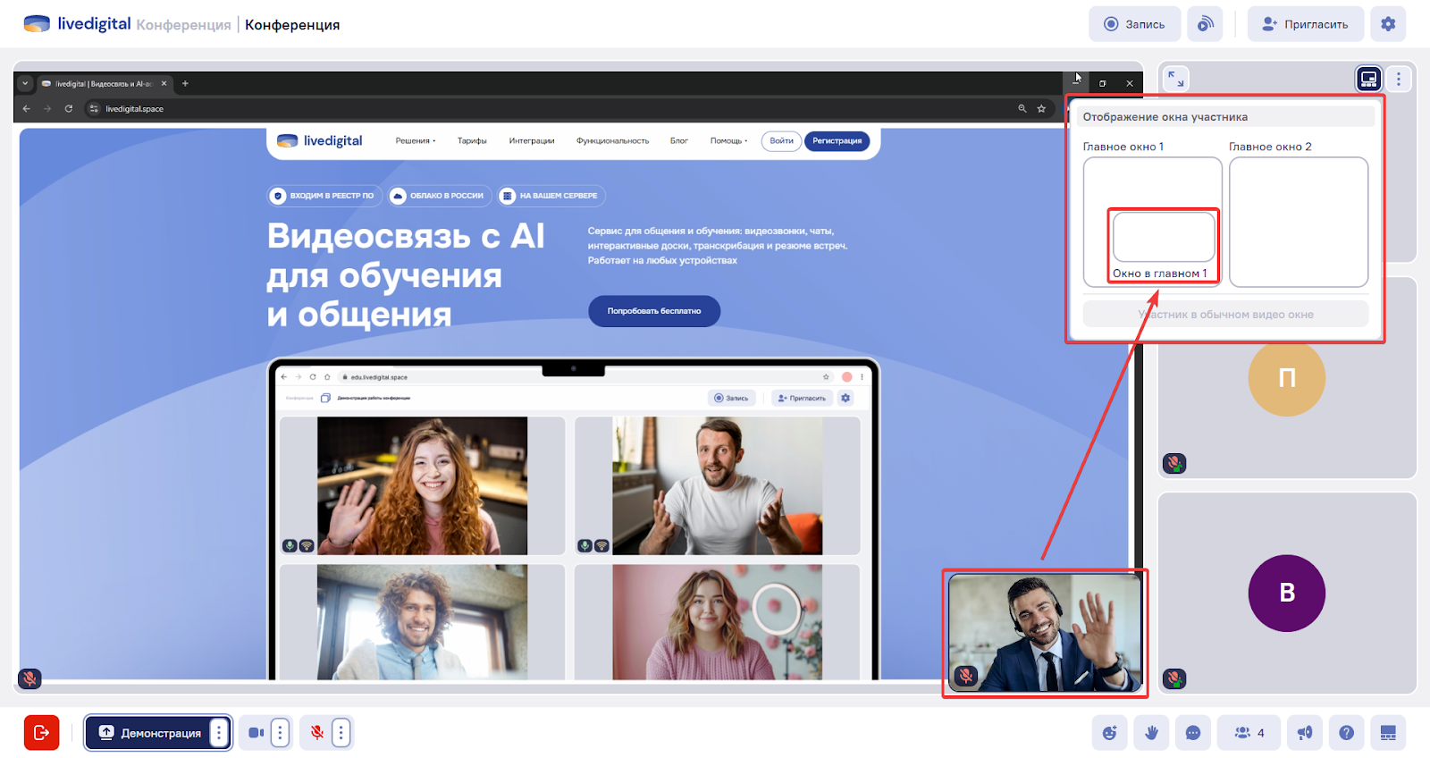Close the livedigital browser tab
The image size is (1430, 758).
pos(164,84)
